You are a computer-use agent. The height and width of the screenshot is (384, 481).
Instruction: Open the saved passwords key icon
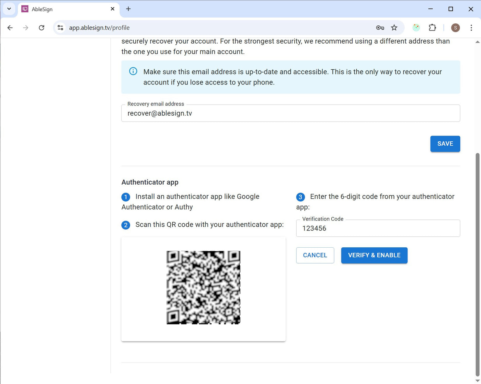[380, 28]
